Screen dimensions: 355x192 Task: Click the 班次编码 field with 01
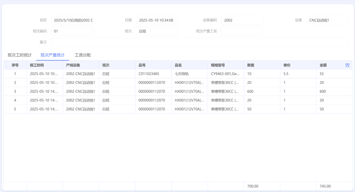[72, 31]
